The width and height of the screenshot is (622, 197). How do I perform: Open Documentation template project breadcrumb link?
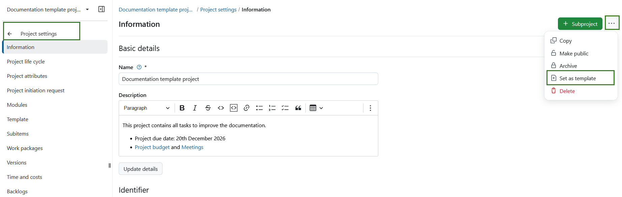point(155,9)
